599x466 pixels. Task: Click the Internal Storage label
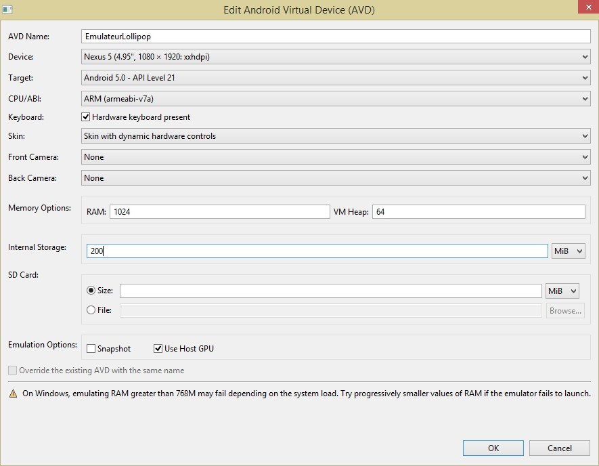37,247
